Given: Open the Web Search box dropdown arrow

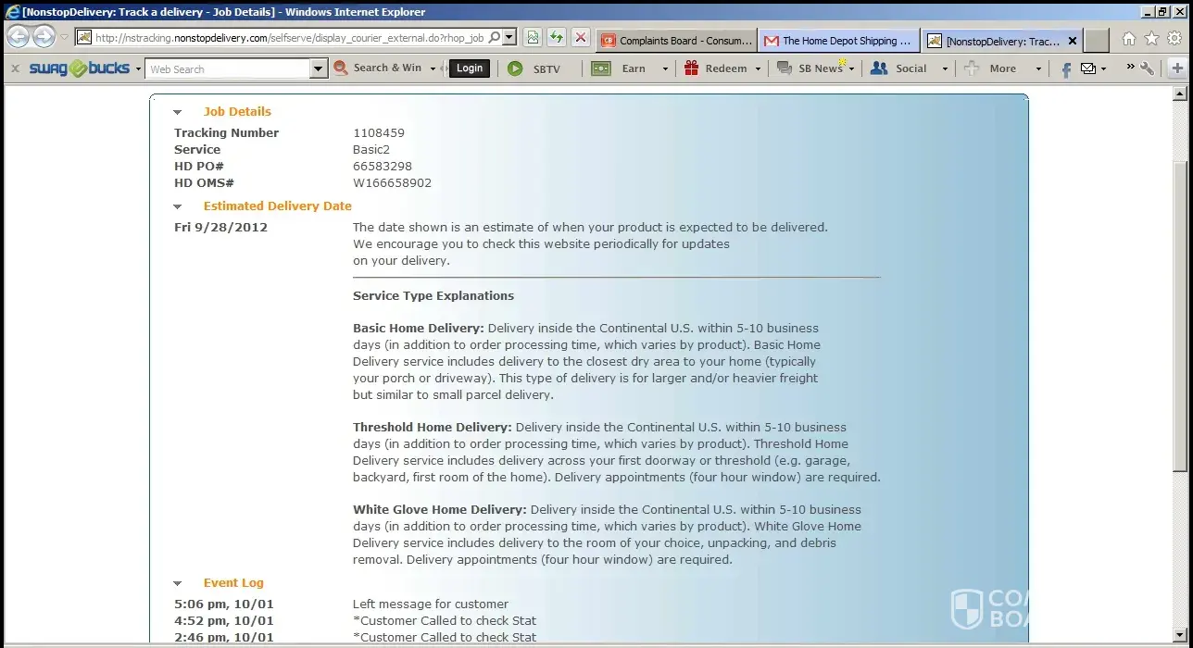Looking at the screenshot, I should 319,69.
